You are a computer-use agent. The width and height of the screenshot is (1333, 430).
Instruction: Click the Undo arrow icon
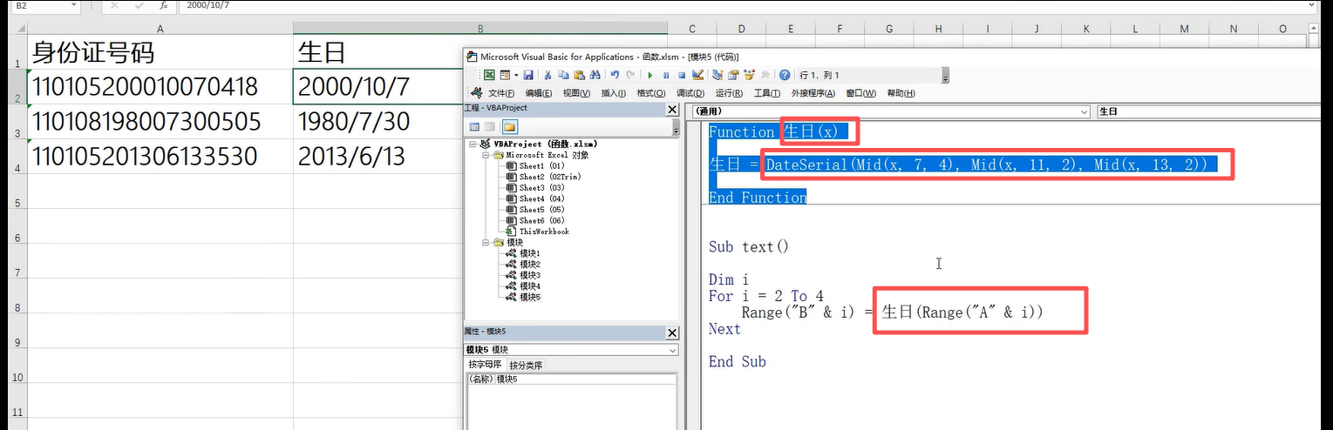[615, 75]
